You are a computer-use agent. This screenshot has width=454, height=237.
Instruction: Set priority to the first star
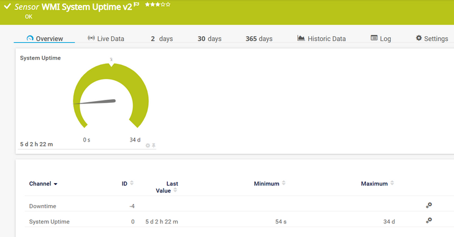tap(148, 4)
